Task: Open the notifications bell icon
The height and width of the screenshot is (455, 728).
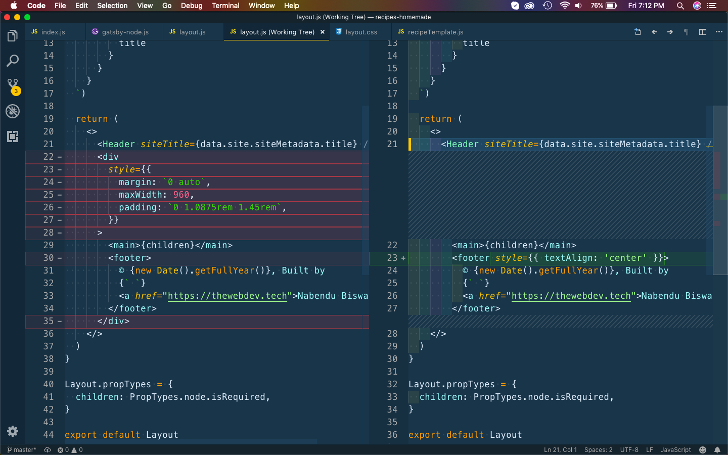Action: point(717,450)
